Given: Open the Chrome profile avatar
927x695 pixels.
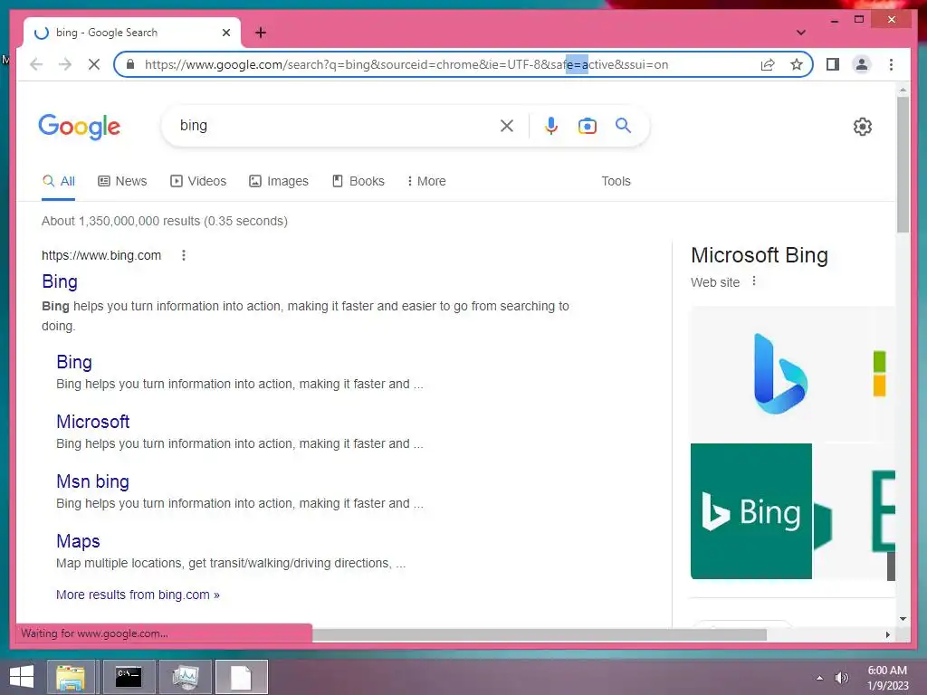Looking at the screenshot, I should point(862,64).
